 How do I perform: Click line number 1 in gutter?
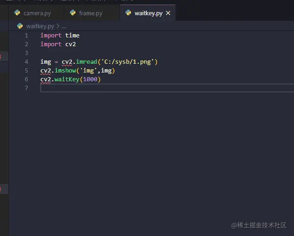pos(26,36)
